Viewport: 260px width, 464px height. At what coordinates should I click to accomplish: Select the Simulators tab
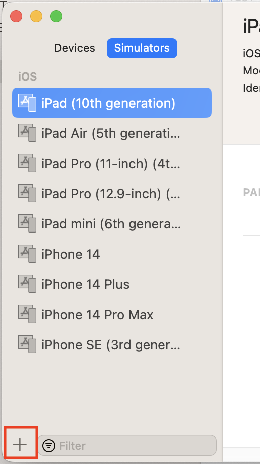point(142,48)
